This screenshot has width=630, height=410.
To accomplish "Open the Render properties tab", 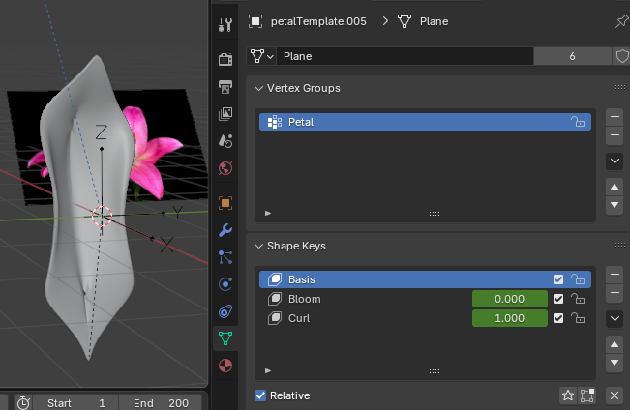I will 225,59.
